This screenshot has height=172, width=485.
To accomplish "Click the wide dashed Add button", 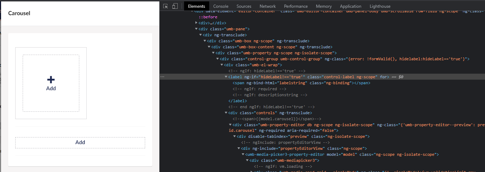I will 80,142.
